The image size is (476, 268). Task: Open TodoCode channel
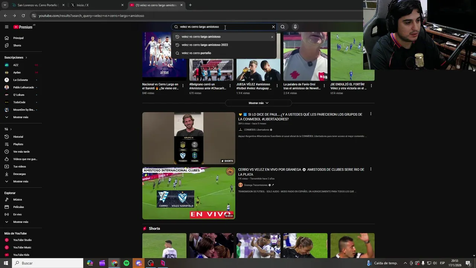point(19,102)
